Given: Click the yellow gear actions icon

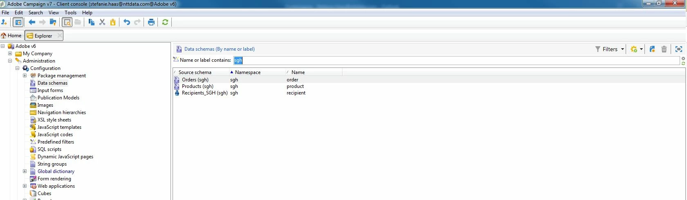Looking at the screenshot, I should [634, 49].
